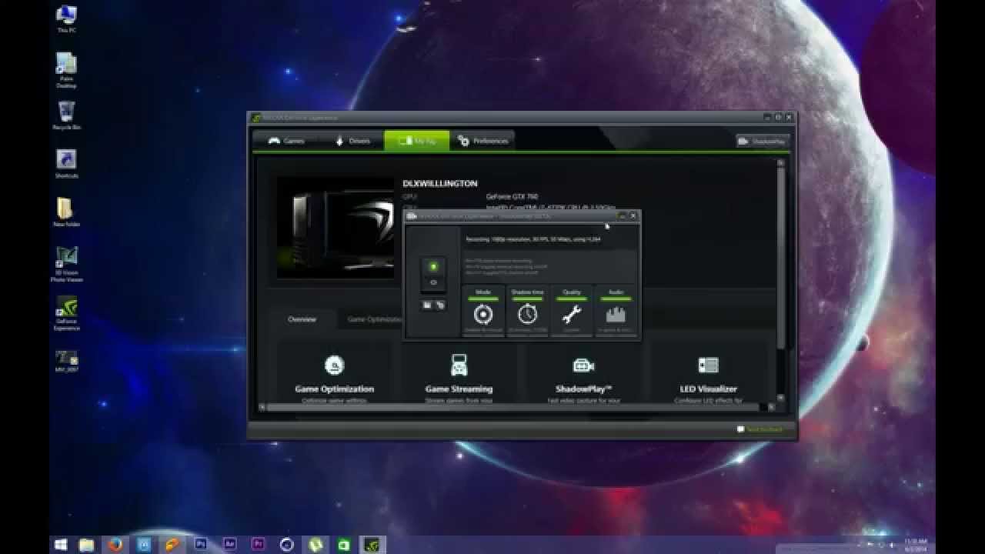Open the Game Optimization card
This screenshot has width=985, height=554.
pyautogui.click(x=335, y=375)
